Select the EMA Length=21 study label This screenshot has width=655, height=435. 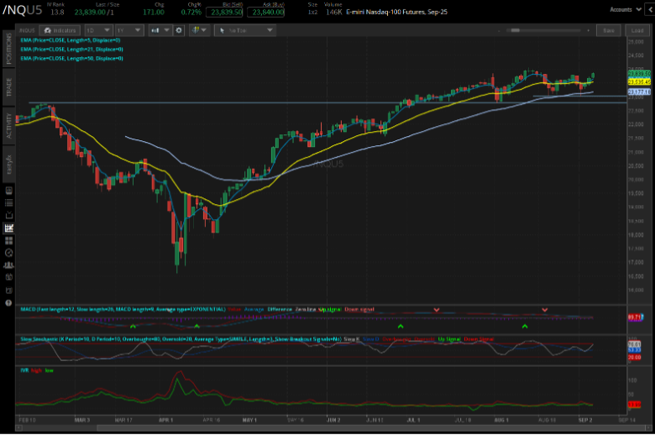click(71, 50)
